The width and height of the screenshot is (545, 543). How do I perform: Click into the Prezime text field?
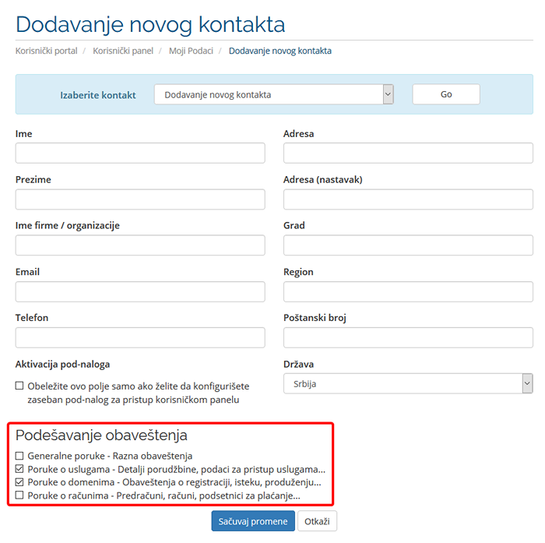(140, 199)
